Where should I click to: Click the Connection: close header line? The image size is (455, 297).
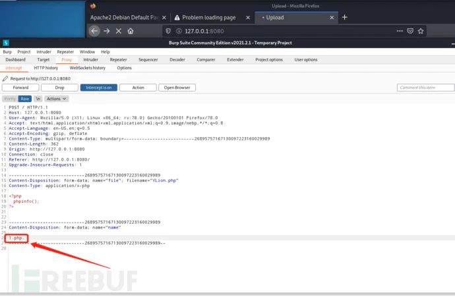31,155
